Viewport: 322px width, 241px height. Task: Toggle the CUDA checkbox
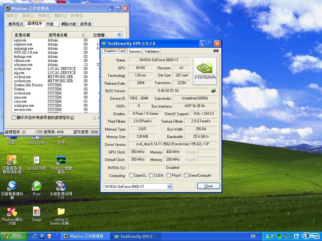coord(151,175)
